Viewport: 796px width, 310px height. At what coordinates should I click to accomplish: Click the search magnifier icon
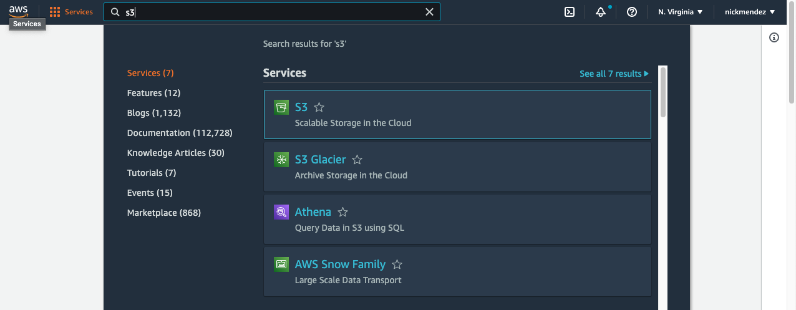point(115,12)
